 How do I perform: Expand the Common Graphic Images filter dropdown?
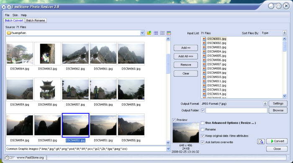point(168,149)
